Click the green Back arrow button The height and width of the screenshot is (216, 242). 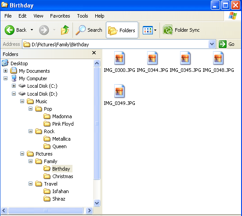(x=10, y=30)
